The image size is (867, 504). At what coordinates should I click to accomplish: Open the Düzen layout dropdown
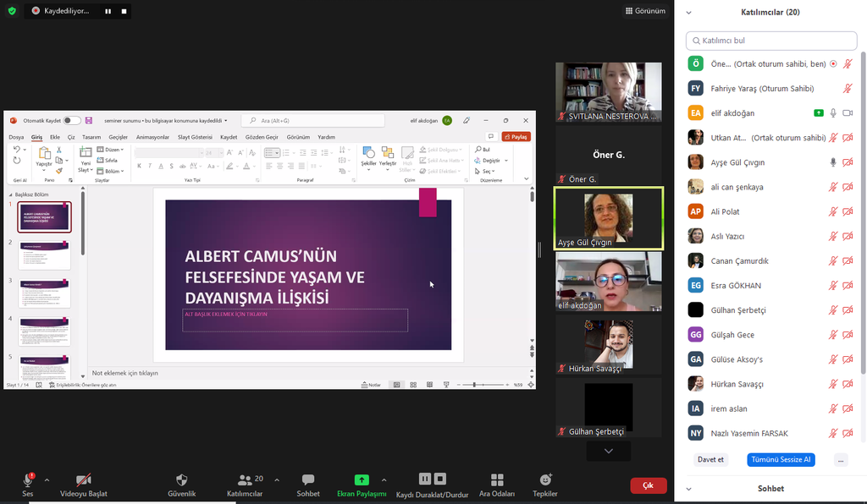point(110,150)
